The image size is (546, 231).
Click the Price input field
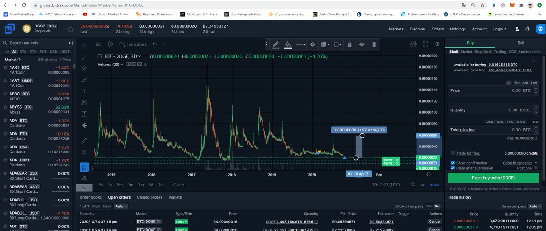[x=493, y=90]
